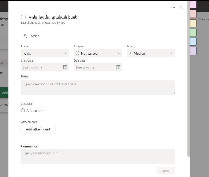Click the task title text
This screenshot has width=209, height=177.
click(53, 17)
